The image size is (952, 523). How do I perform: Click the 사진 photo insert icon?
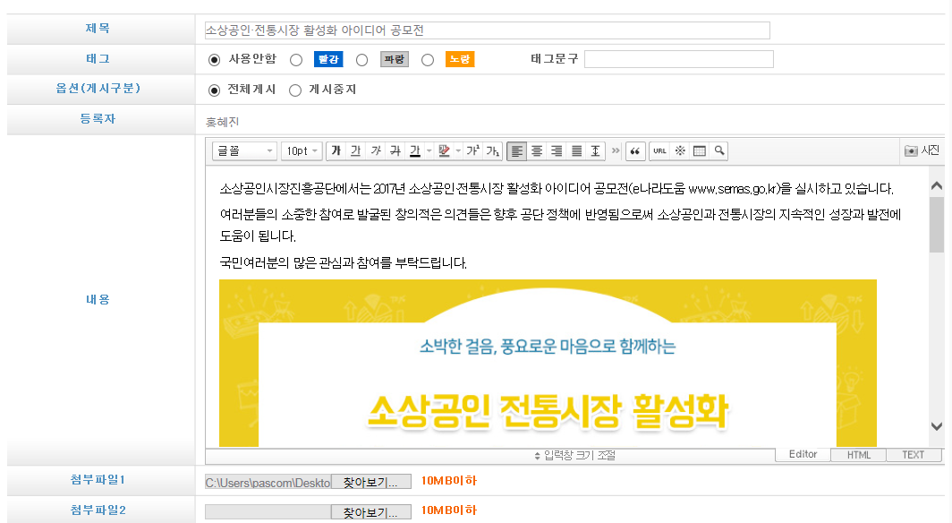pyautogui.click(x=922, y=150)
